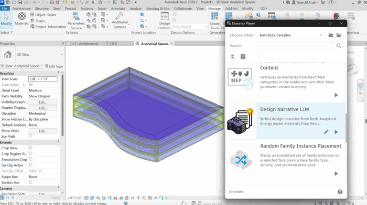This screenshot has width=367, height=205.
Task: Browse to folder in Dynamo Player
Action: [339, 35]
